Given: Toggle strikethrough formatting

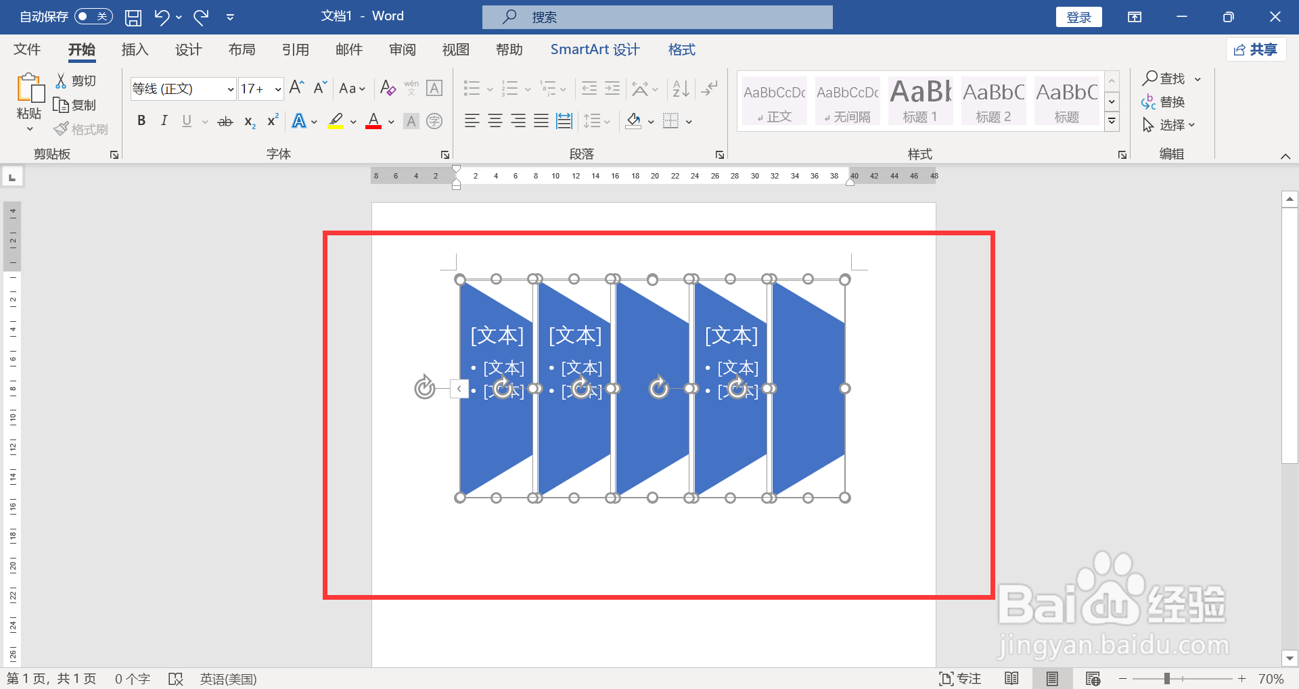Looking at the screenshot, I should (x=225, y=122).
